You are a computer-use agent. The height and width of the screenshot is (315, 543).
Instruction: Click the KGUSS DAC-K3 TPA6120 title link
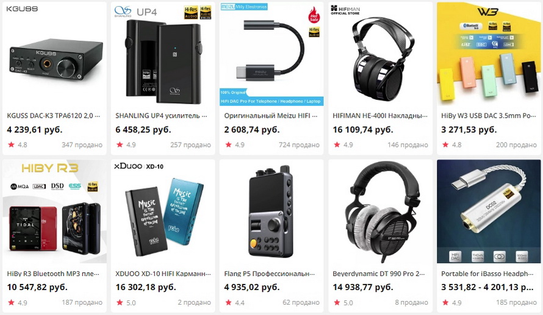(54, 116)
